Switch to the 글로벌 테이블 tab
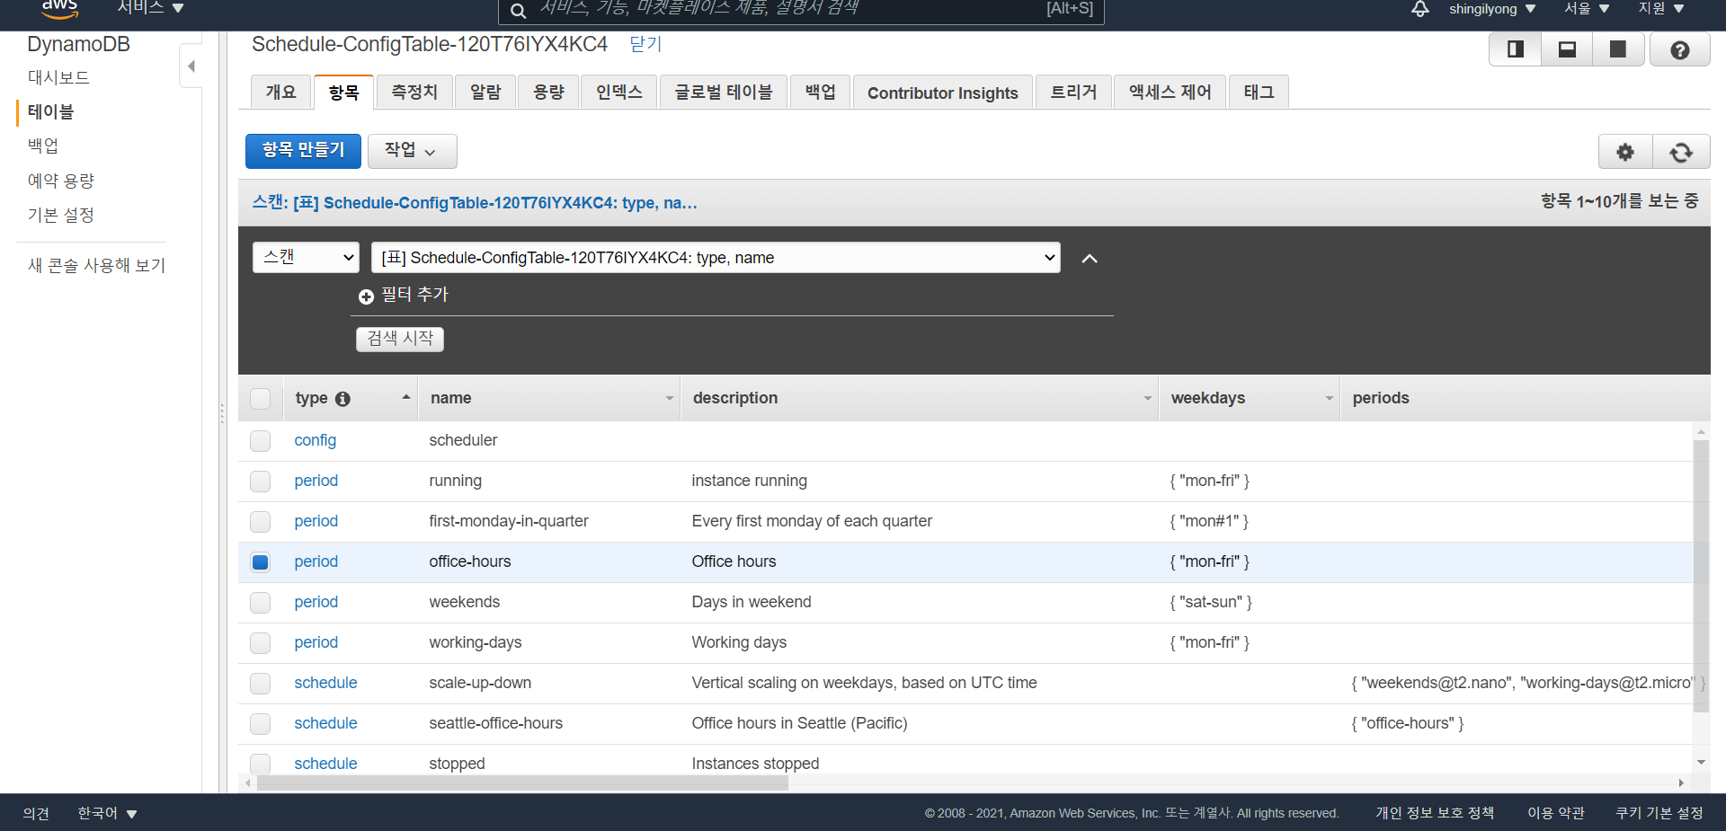The image size is (1726, 831). click(724, 92)
